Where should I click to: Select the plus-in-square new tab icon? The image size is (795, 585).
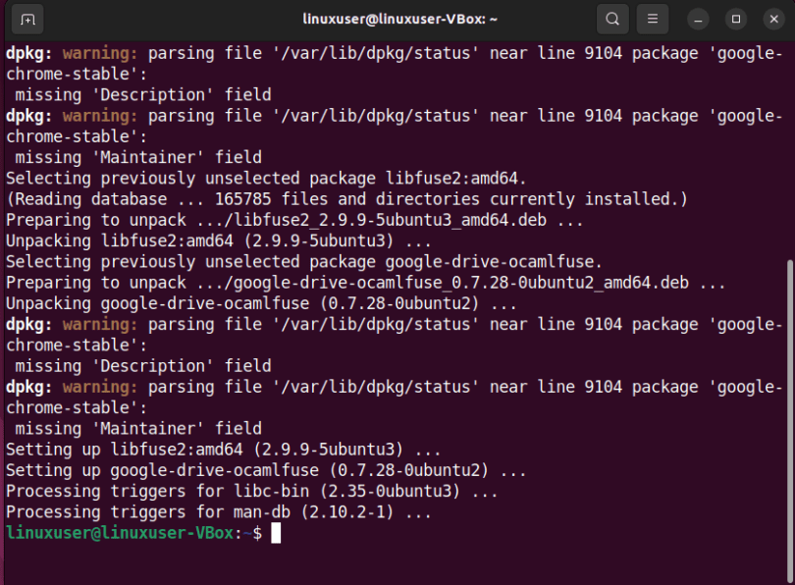(26, 19)
